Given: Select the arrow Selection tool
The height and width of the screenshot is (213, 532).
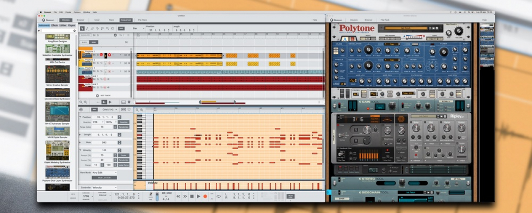Looking at the screenshot, I should [82, 28].
